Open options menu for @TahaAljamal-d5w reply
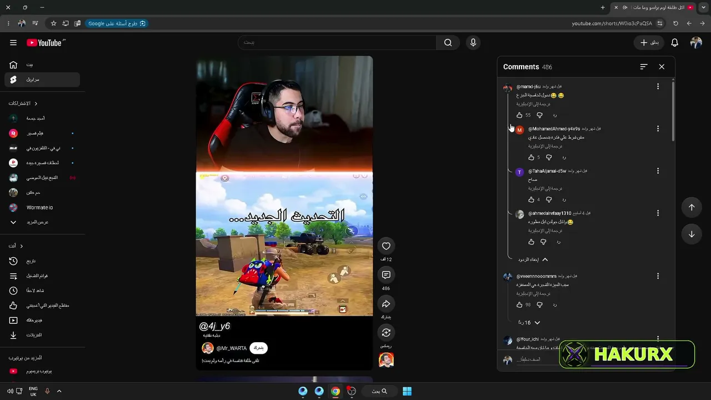Image resolution: width=711 pixels, height=400 pixels. tap(658, 171)
